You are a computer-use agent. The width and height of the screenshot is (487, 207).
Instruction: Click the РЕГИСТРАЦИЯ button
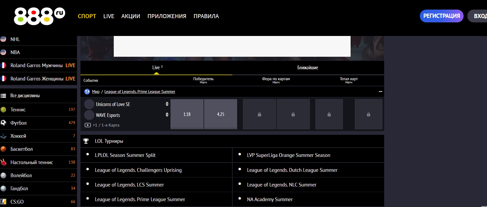click(441, 16)
